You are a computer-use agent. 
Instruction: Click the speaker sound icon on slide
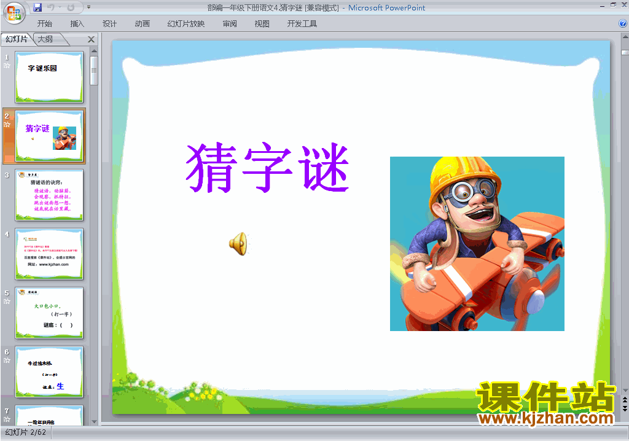coord(239,244)
